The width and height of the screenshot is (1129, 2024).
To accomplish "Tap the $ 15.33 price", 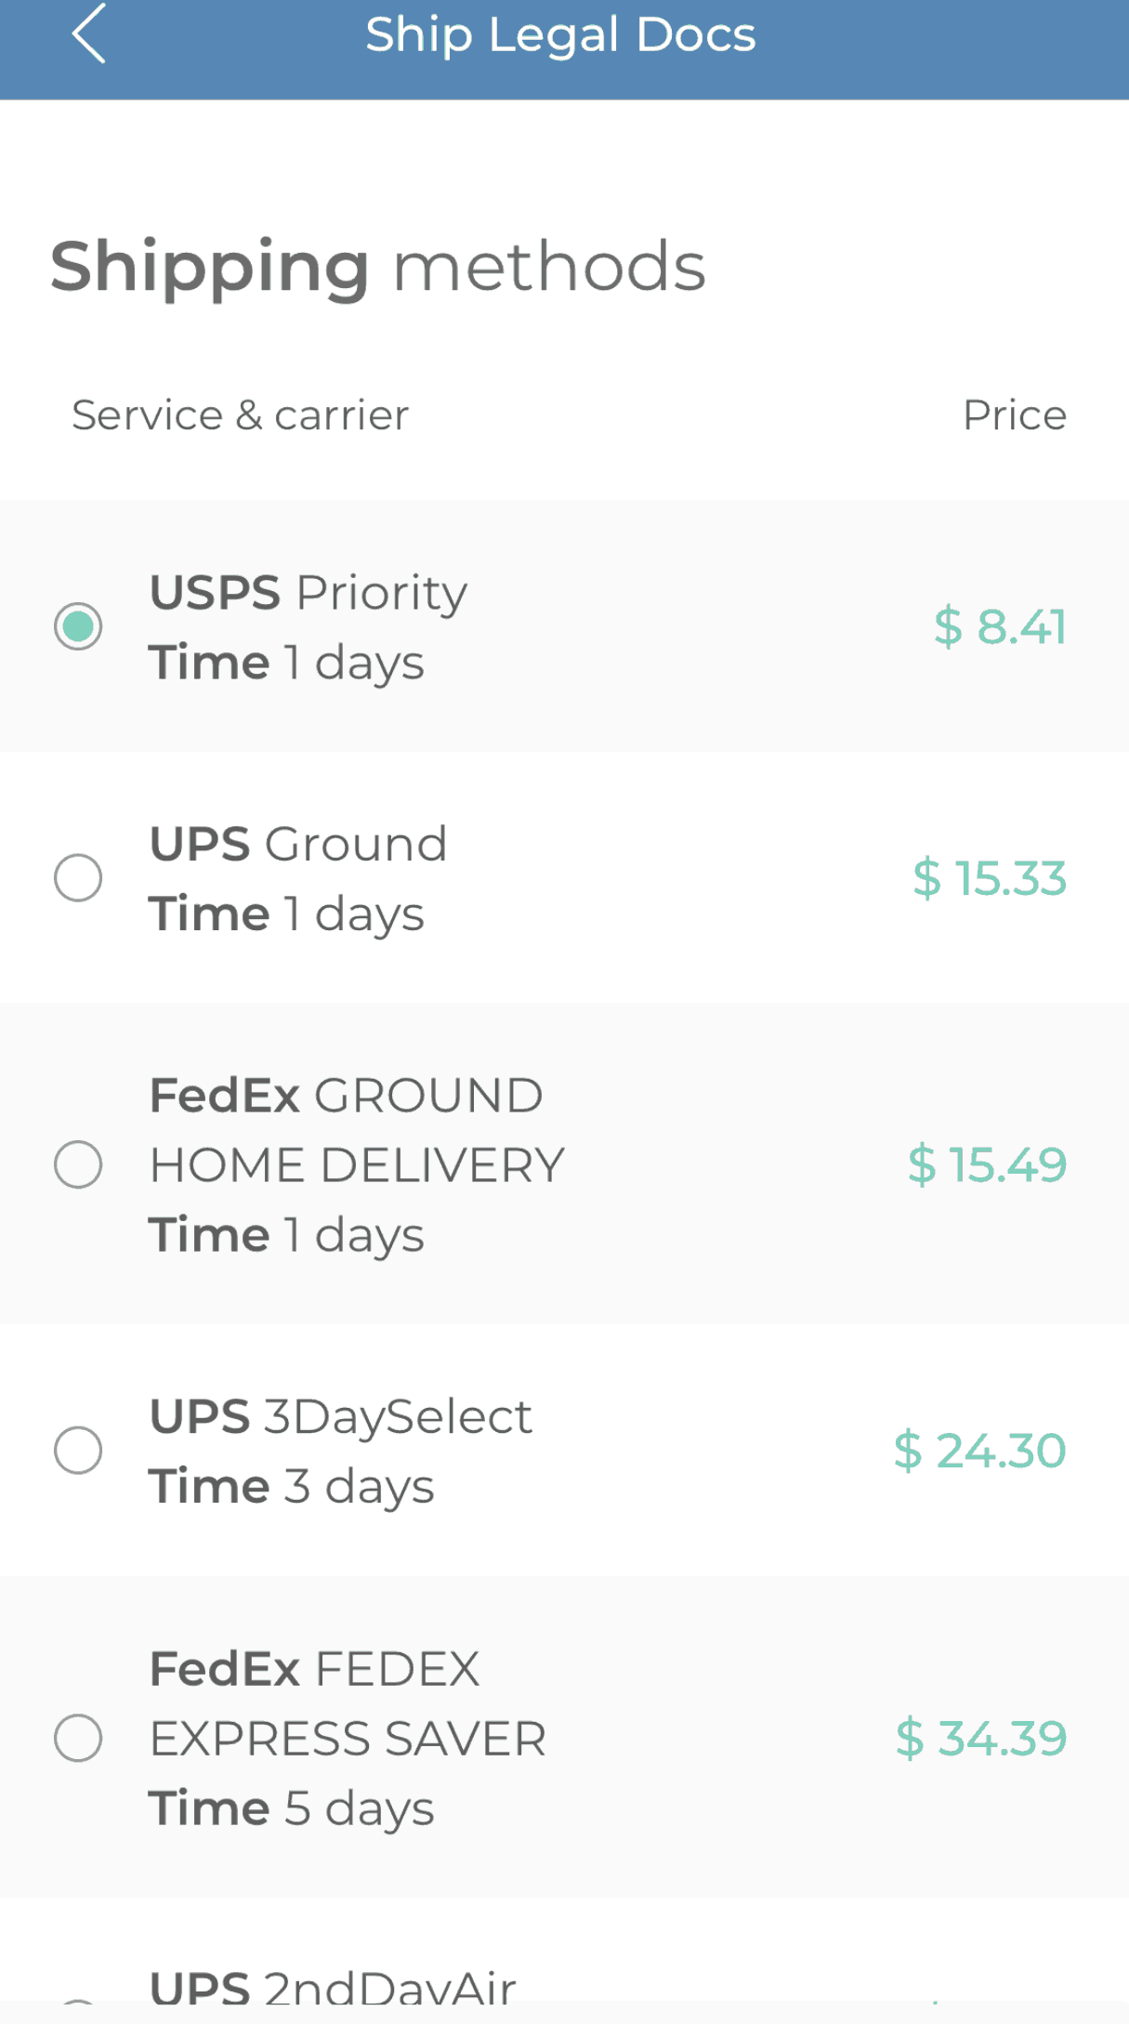I will point(990,878).
